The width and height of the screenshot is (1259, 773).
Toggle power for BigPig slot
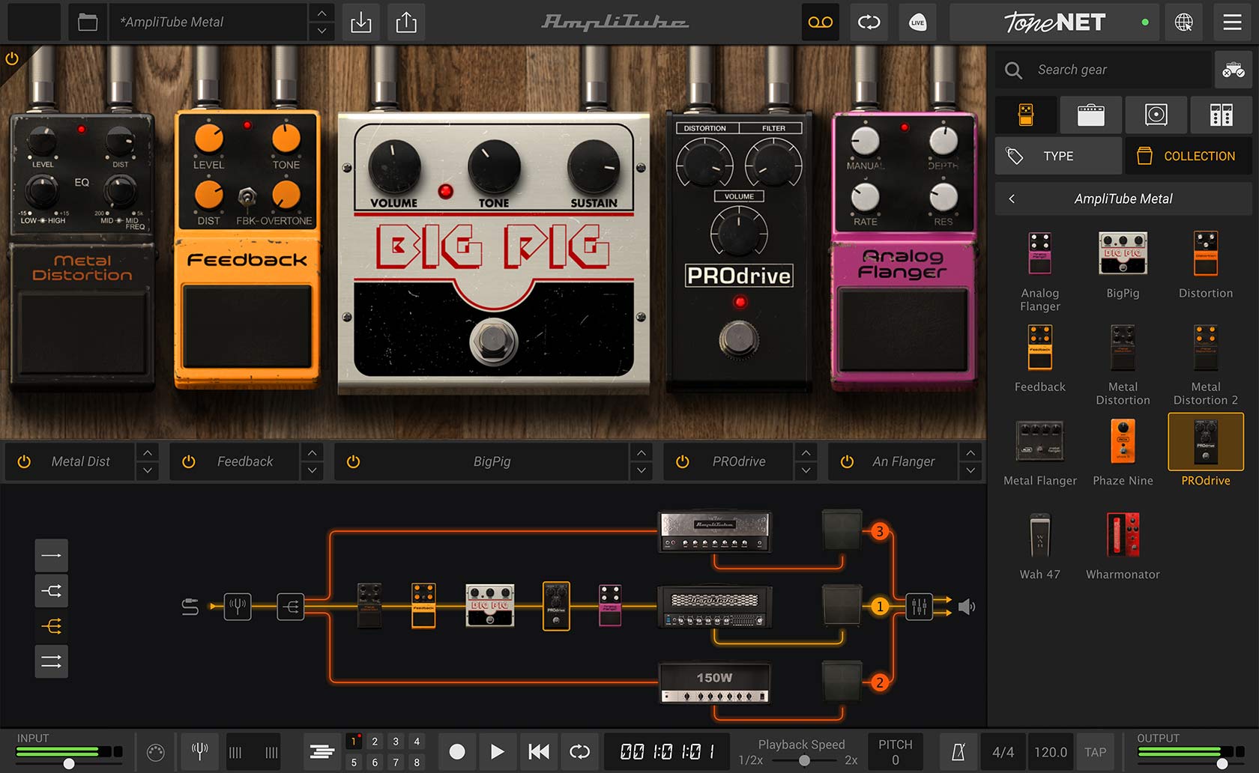tap(353, 461)
